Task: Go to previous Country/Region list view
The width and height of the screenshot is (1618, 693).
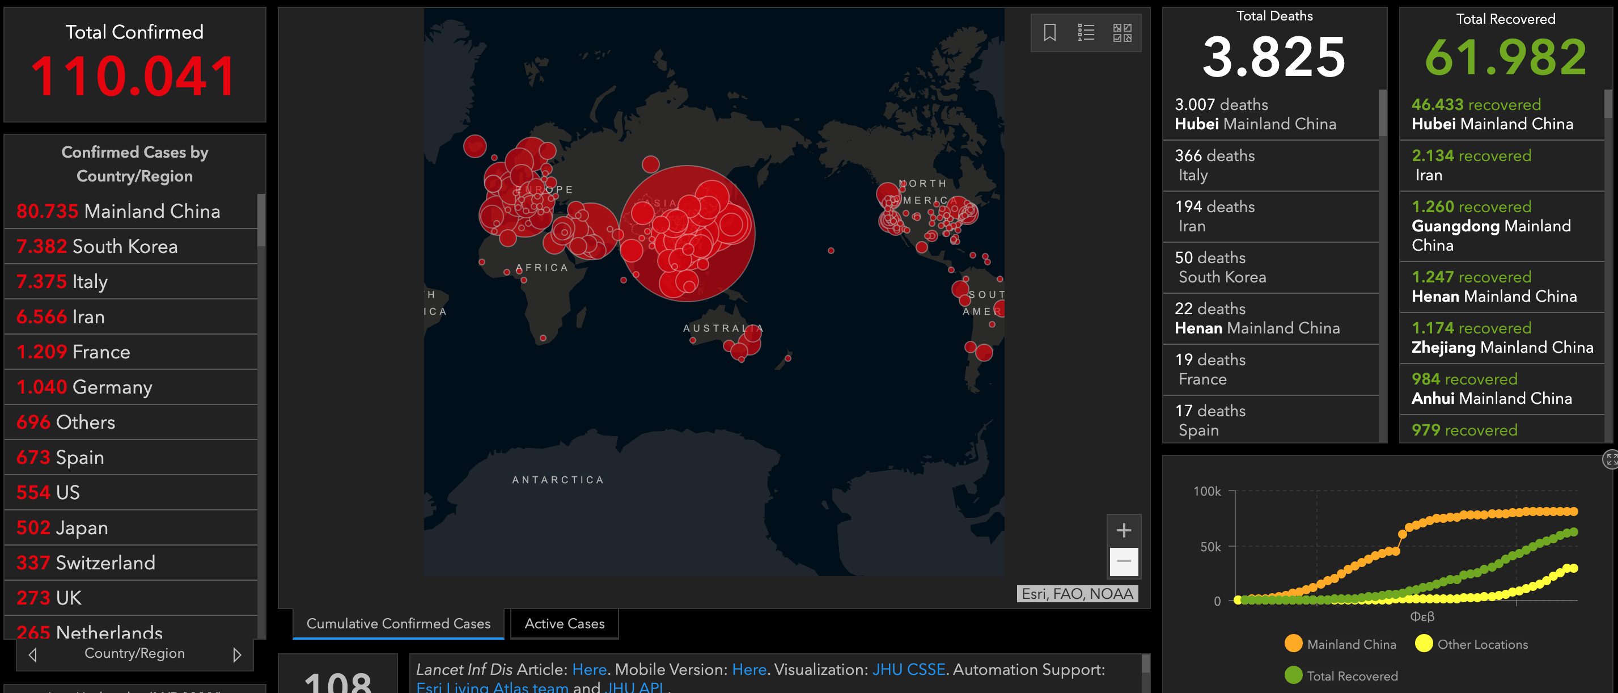Action: (x=33, y=654)
